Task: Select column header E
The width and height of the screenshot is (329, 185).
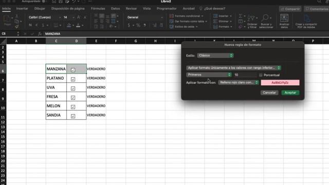Action: click(96, 41)
